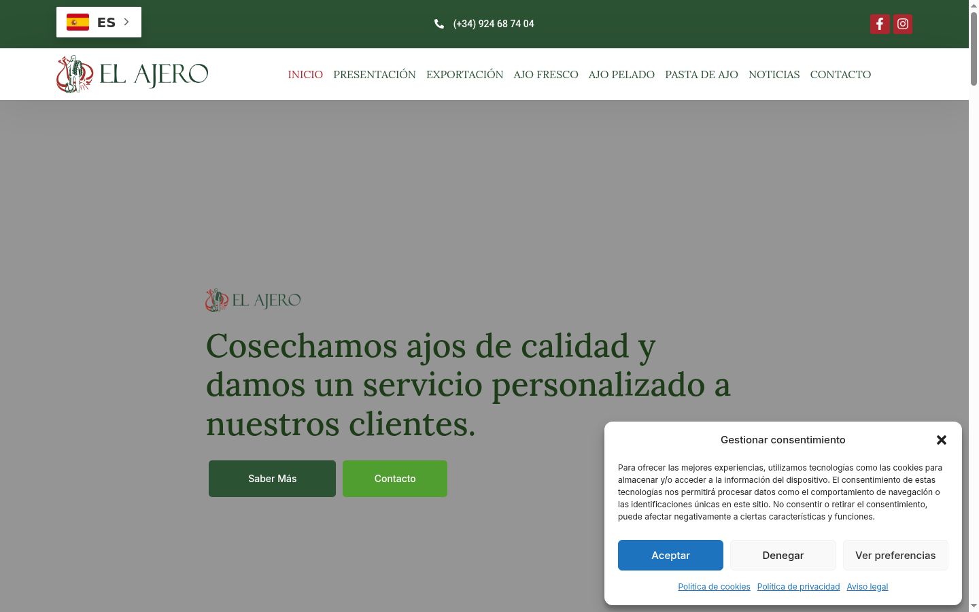Open the Política de cookies link
Screen dimensions: 979x612
[714, 587]
